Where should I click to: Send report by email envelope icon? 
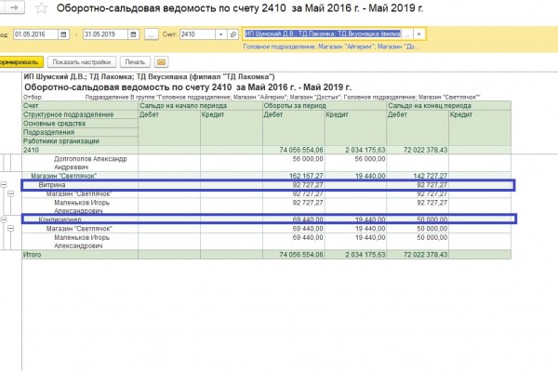pos(161,62)
